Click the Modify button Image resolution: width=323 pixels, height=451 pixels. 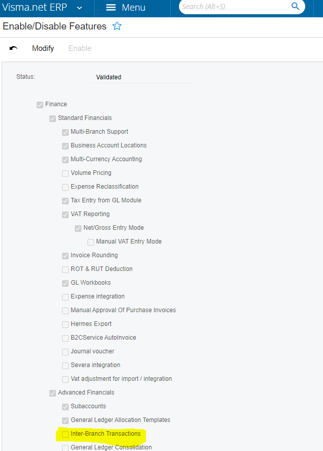click(x=43, y=48)
